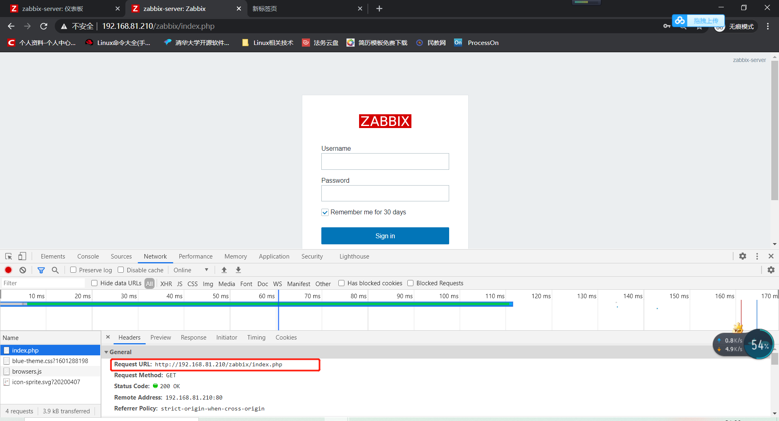Select the All filter type
Screen dimensions: 779x421
(149, 284)
